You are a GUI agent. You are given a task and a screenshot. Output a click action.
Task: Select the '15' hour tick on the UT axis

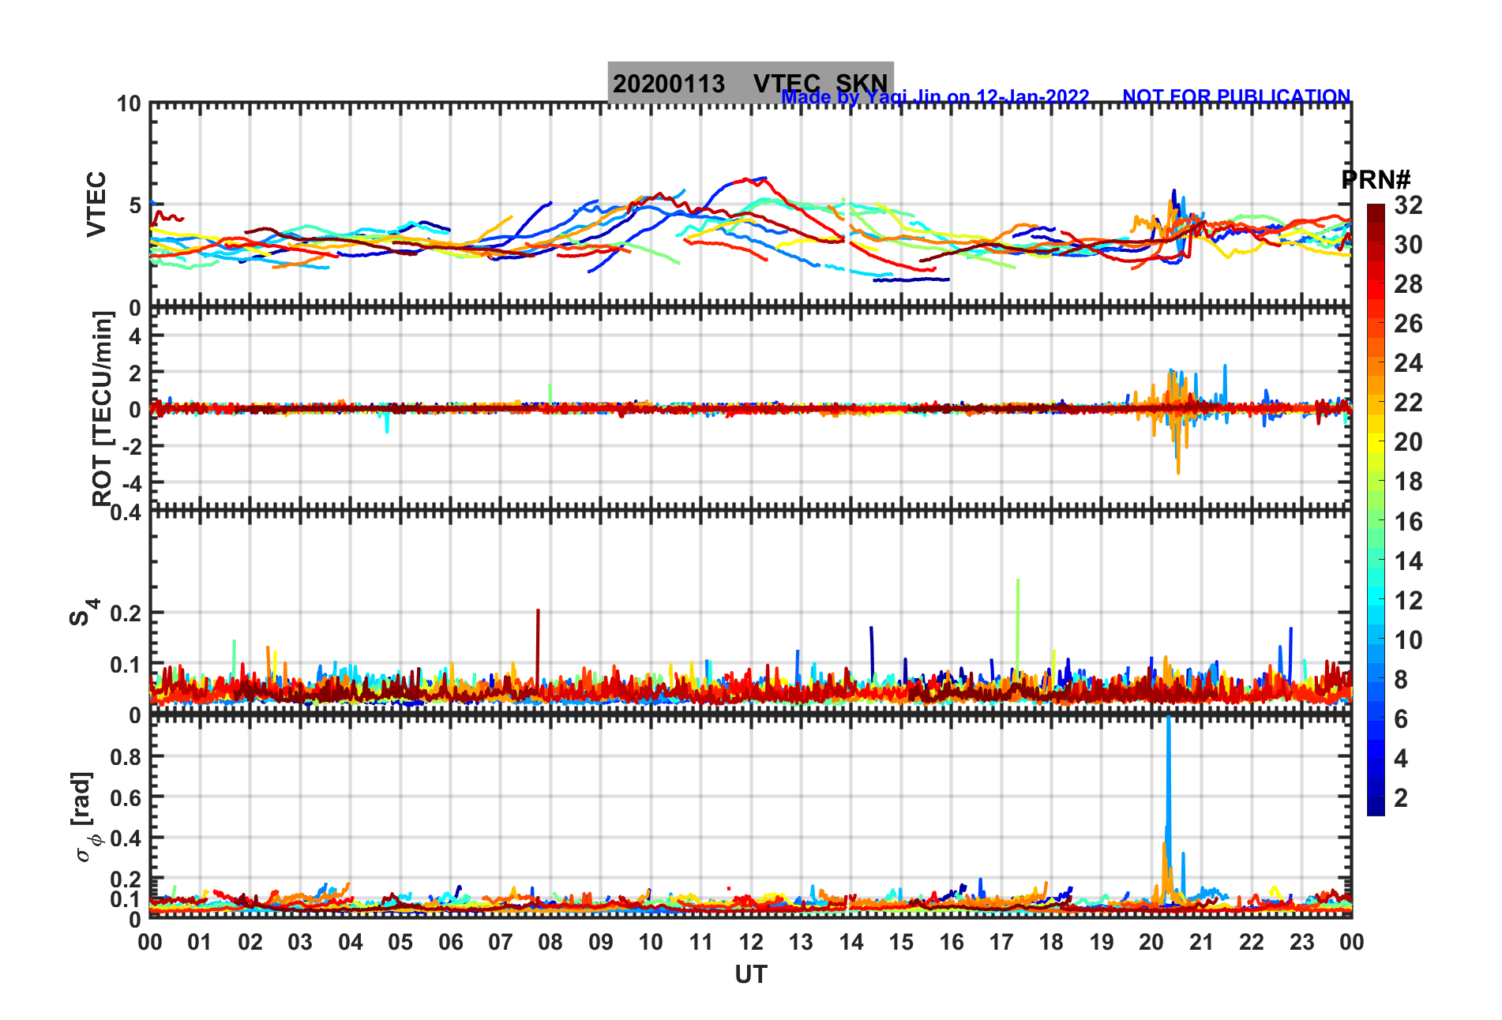pos(901,942)
